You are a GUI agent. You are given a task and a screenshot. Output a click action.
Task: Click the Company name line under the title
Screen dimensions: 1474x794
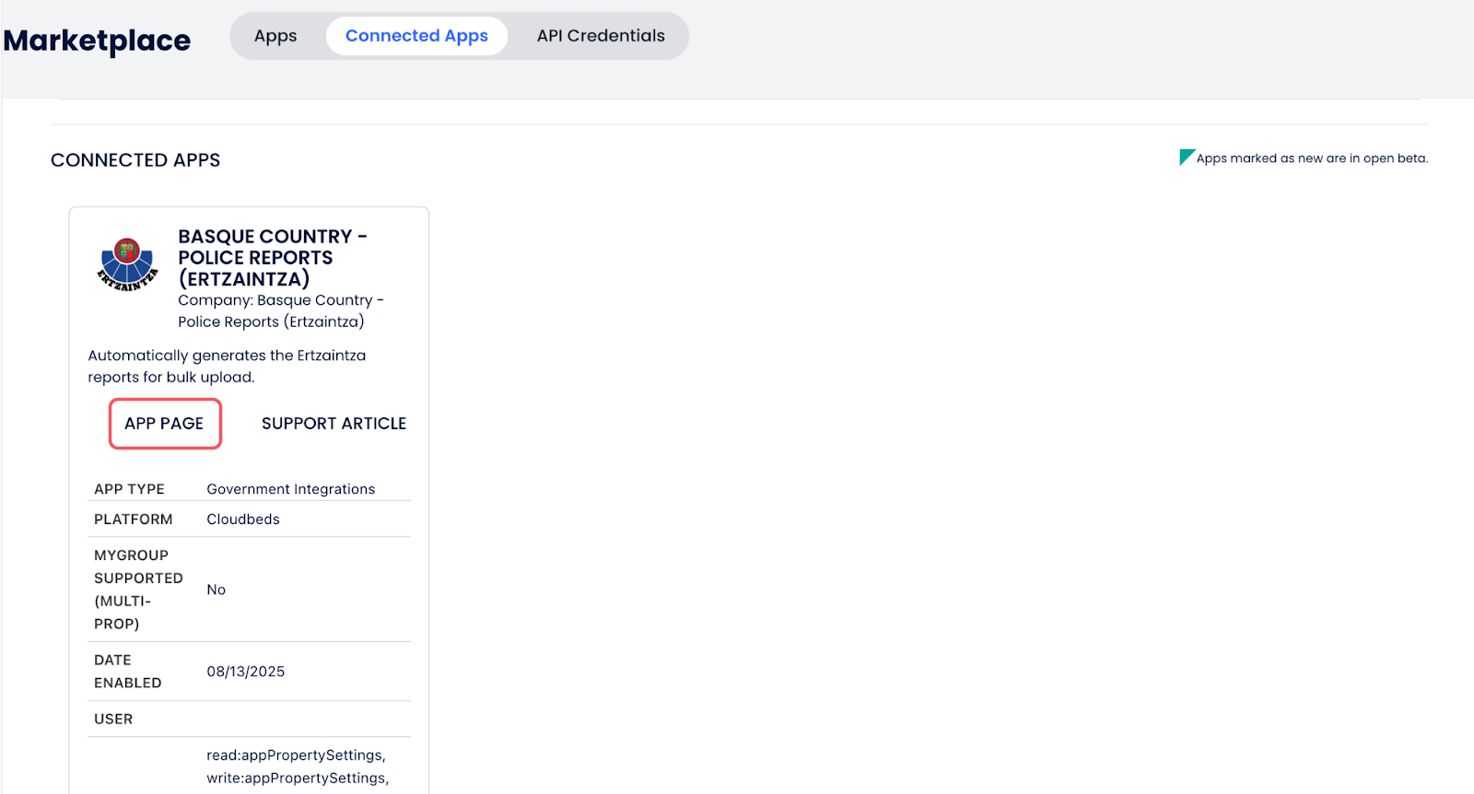click(x=279, y=310)
